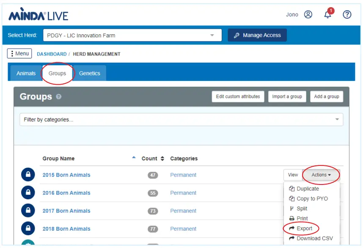Viewport: 363px width, 248px height.
Task: Click the Jono username text
Action: pyautogui.click(x=292, y=14)
